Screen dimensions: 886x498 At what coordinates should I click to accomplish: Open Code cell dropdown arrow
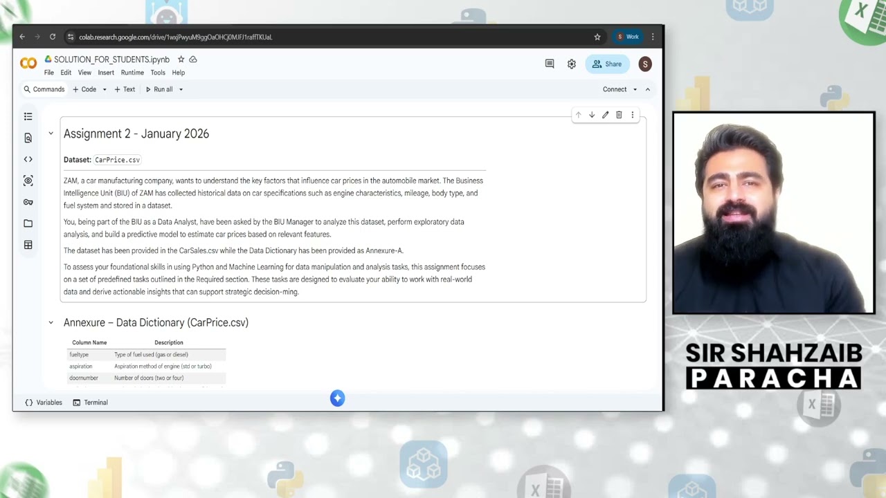click(x=105, y=89)
